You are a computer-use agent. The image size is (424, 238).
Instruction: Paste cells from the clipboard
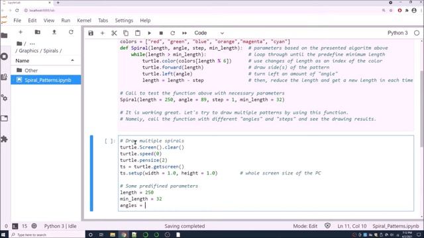138,33
